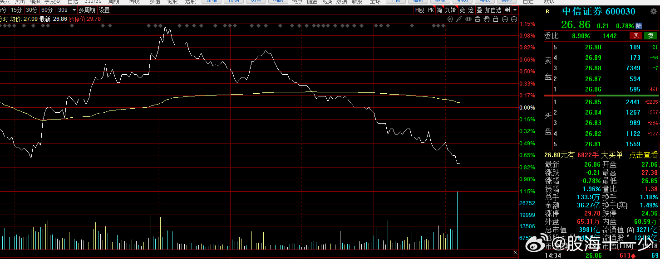660x259 pixels.
Task: Click buy volume 2441 at level 1
Action: 633,102
